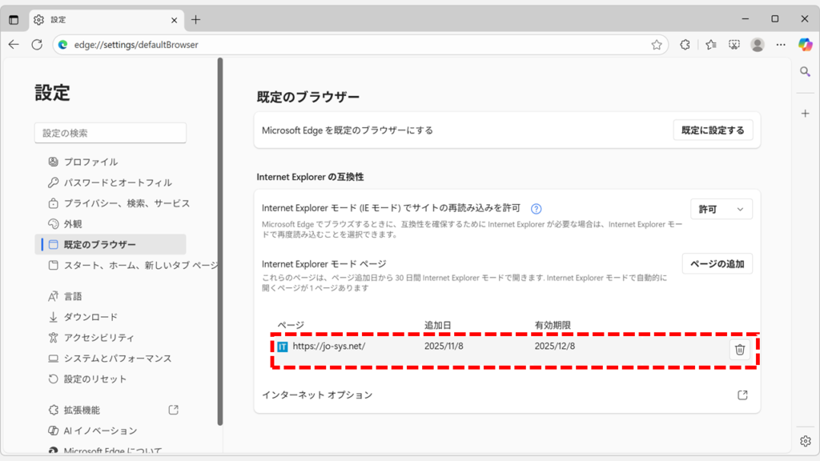Open help via the question mark icon
The height and width of the screenshot is (461, 820).
pos(536,208)
